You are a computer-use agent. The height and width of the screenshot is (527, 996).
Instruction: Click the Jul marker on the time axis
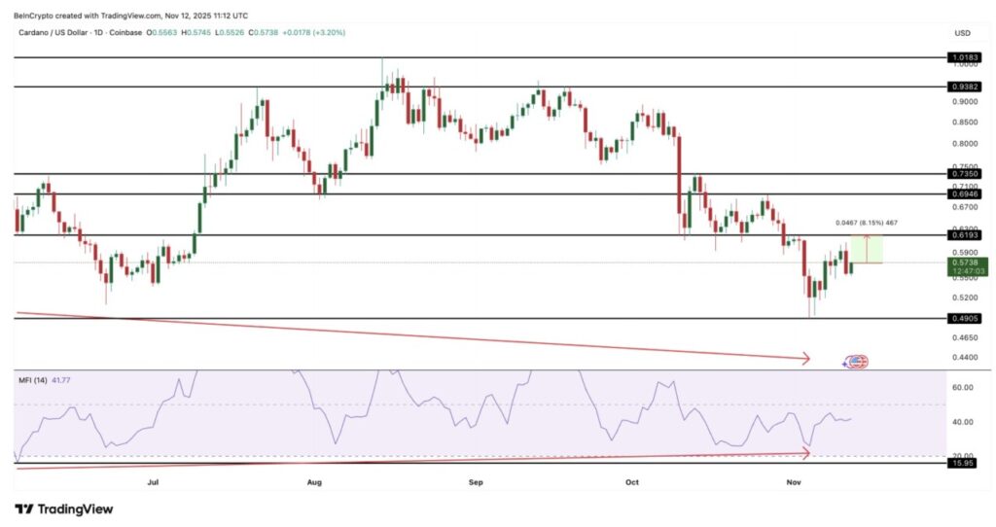tap(153, 481)
